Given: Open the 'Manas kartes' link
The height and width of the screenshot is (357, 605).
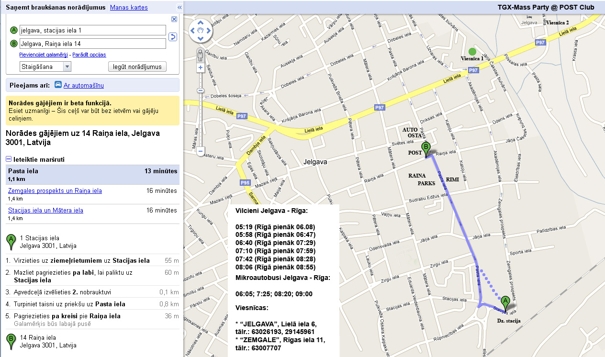Looking at the screenshot, I should 129,7.
